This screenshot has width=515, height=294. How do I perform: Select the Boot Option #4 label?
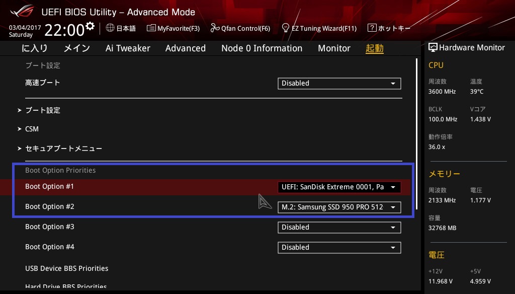pyautogui.click(x=50, y=247)
